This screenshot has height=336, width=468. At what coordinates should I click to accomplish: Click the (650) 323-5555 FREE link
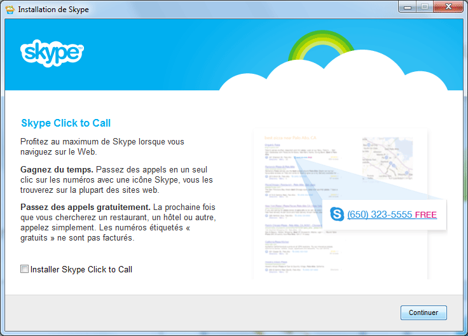[x=392, y=214]
